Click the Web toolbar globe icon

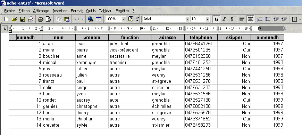pos(90,19)
